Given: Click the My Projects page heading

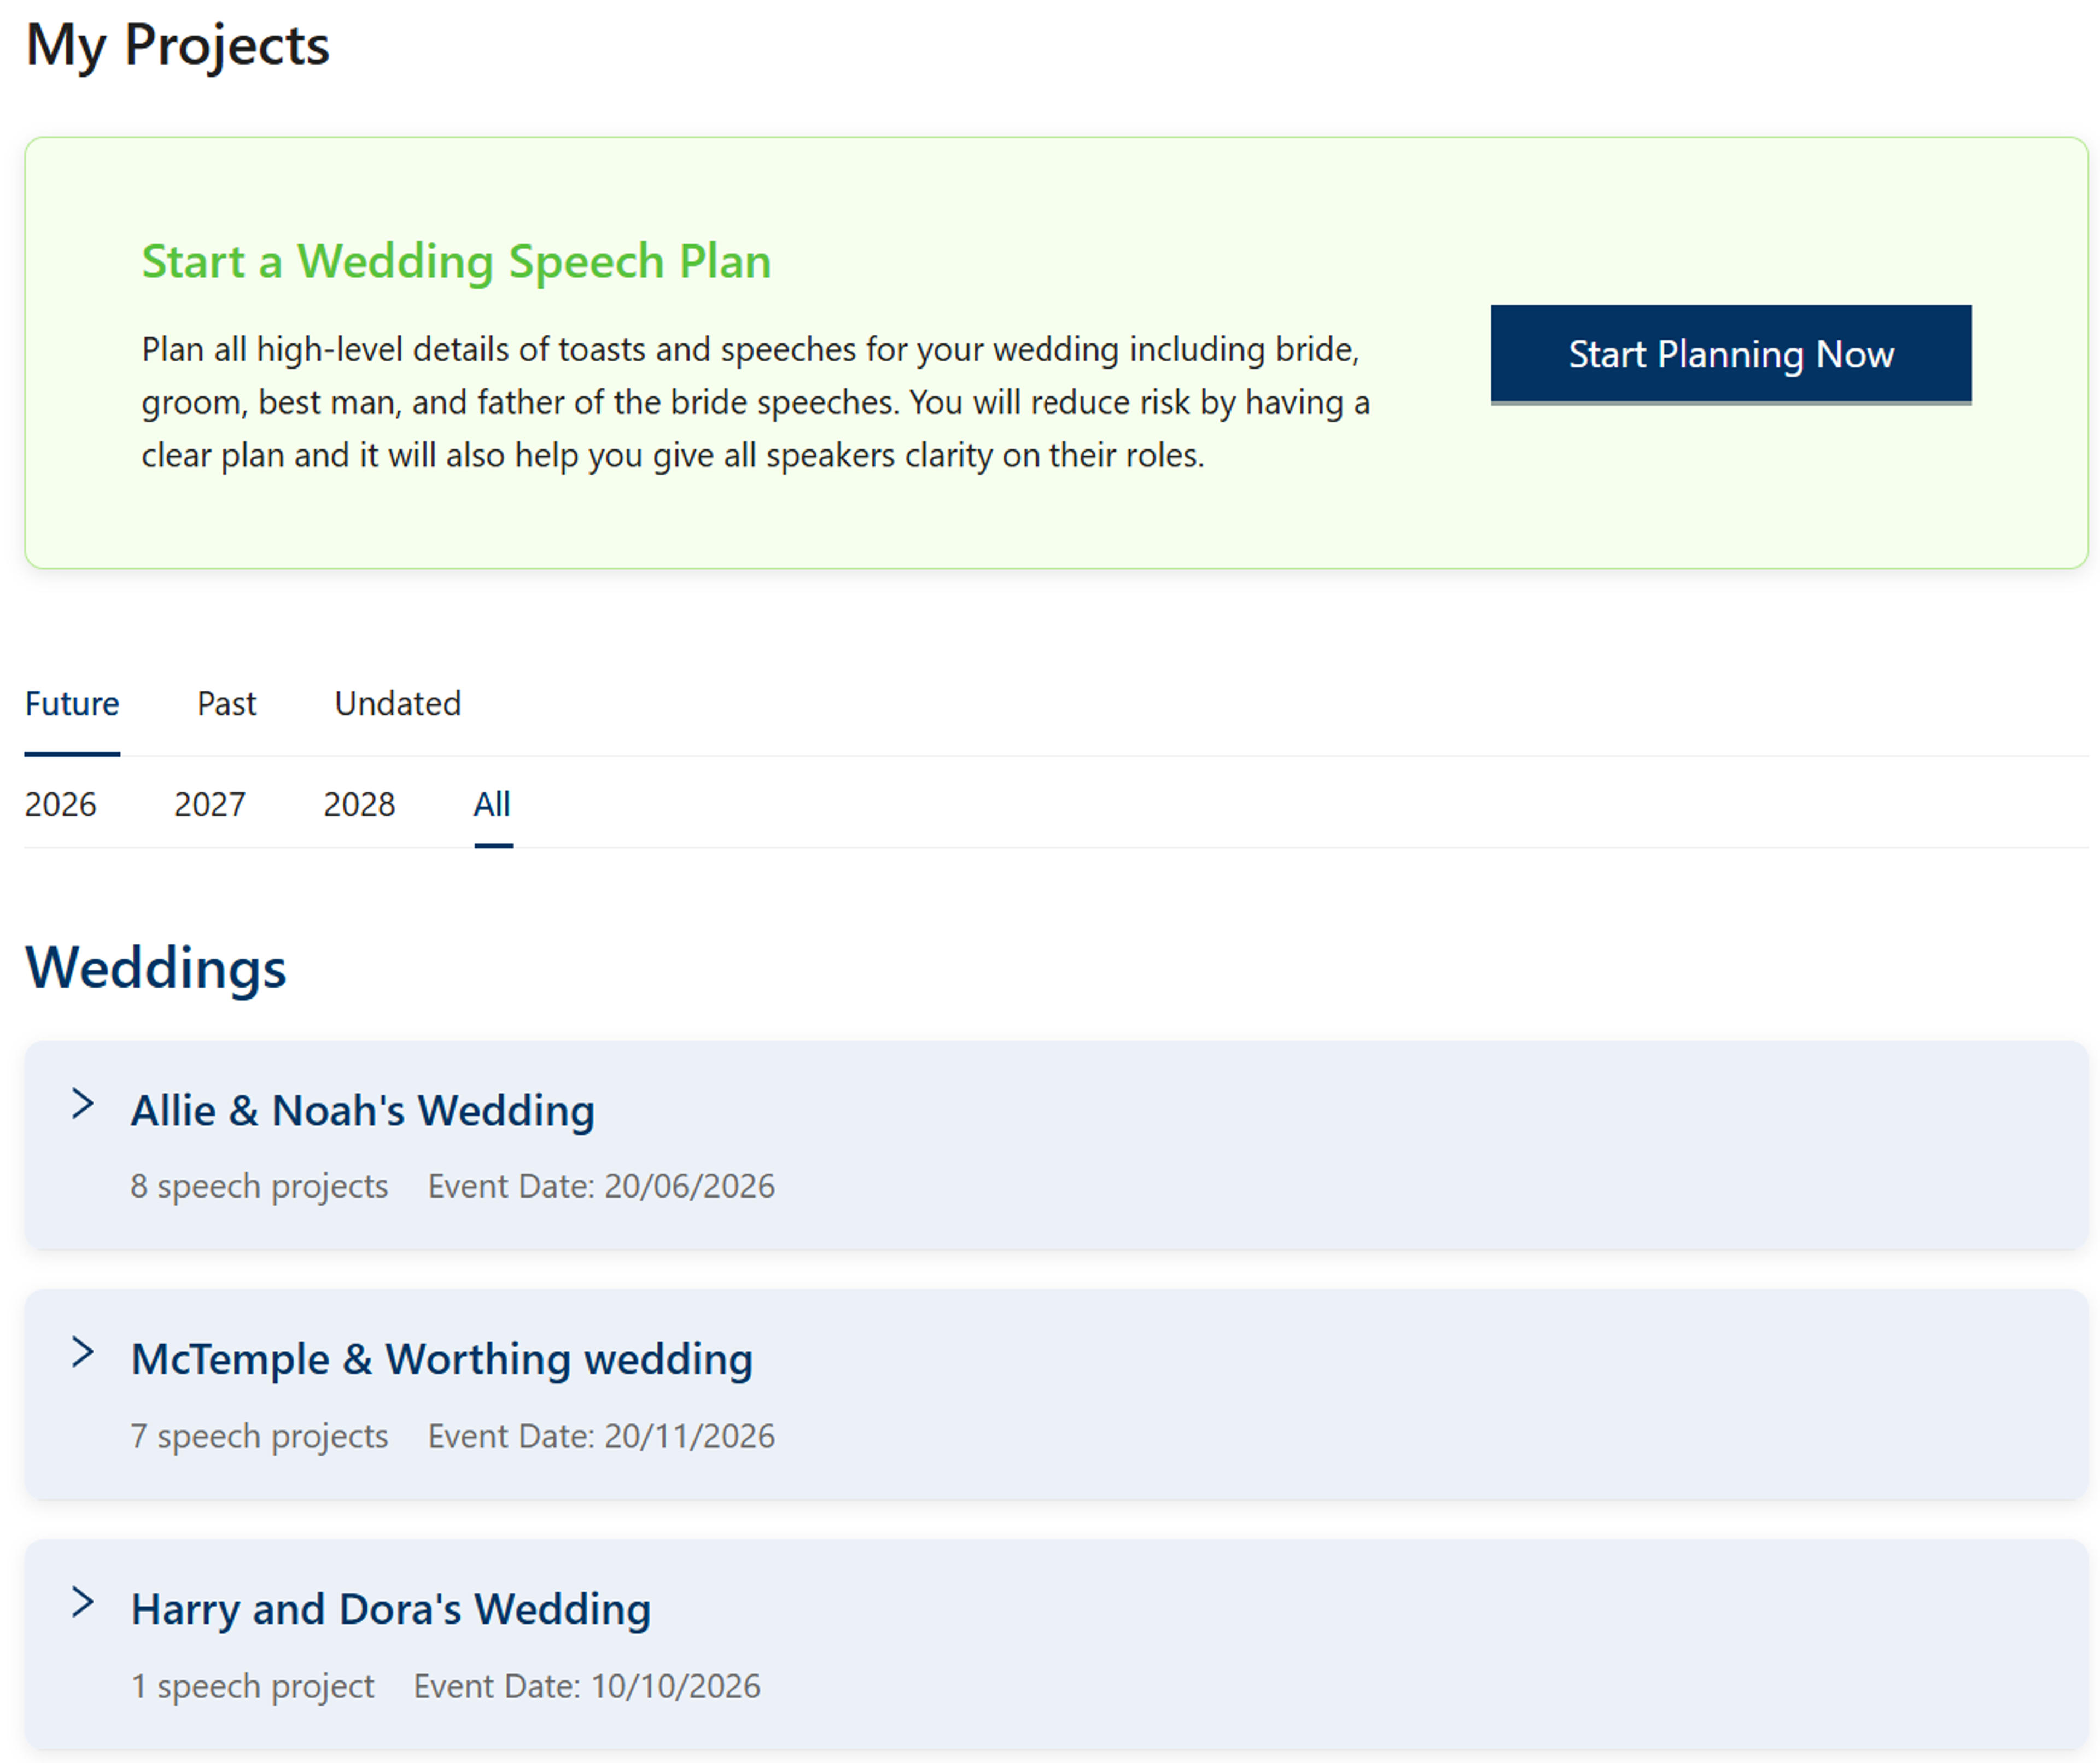Looking at the screenshot, I should tap(177, 46).
